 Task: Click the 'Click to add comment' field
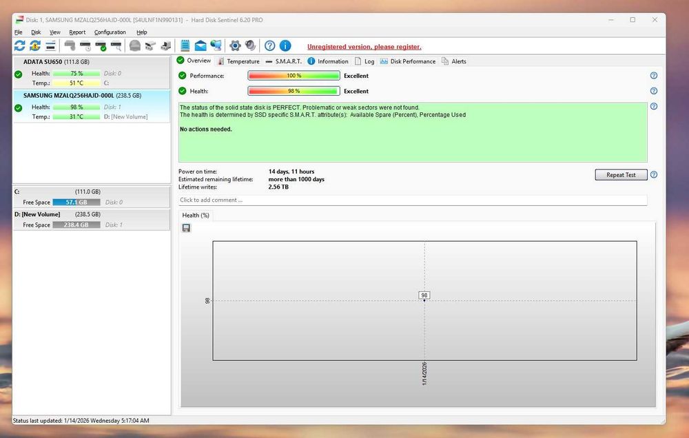coord(413,200)
